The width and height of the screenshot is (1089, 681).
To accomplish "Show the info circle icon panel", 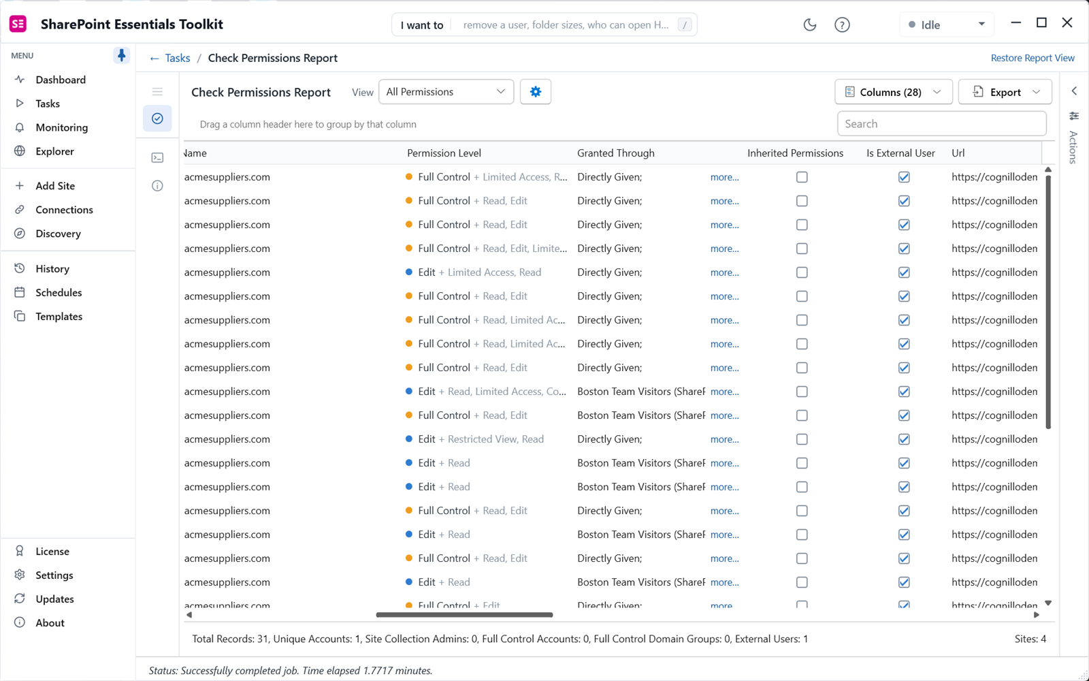I will coord(157,186).
